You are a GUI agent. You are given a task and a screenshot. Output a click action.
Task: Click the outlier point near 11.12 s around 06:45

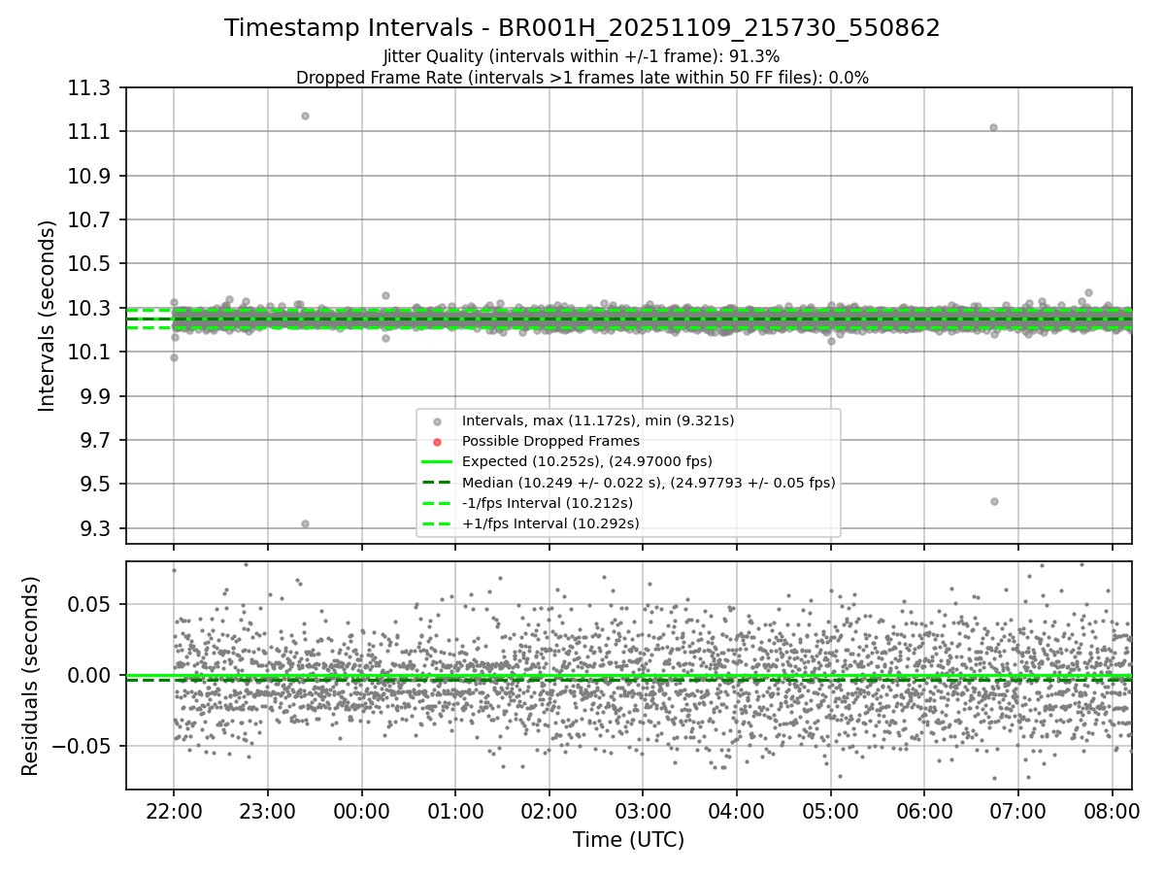[993, 127]
